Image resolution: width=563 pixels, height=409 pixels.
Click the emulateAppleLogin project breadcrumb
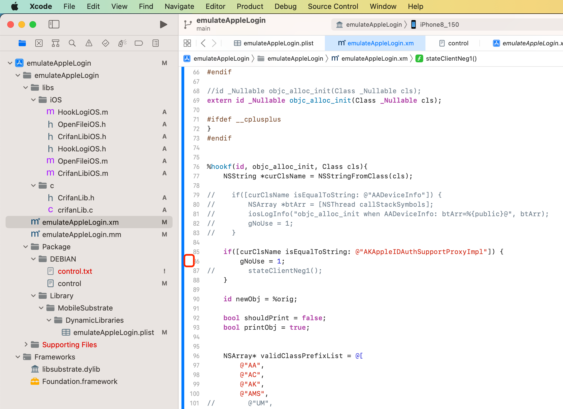[x=216, y=58]
